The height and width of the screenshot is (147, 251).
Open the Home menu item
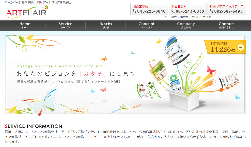pos(25,25)
